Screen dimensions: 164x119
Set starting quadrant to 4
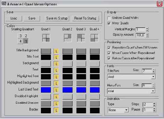tap(20, 41)
